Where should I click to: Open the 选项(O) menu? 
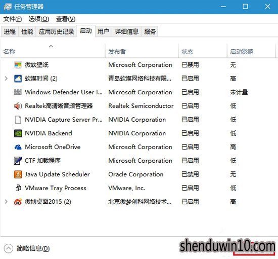tap(39, 19)
